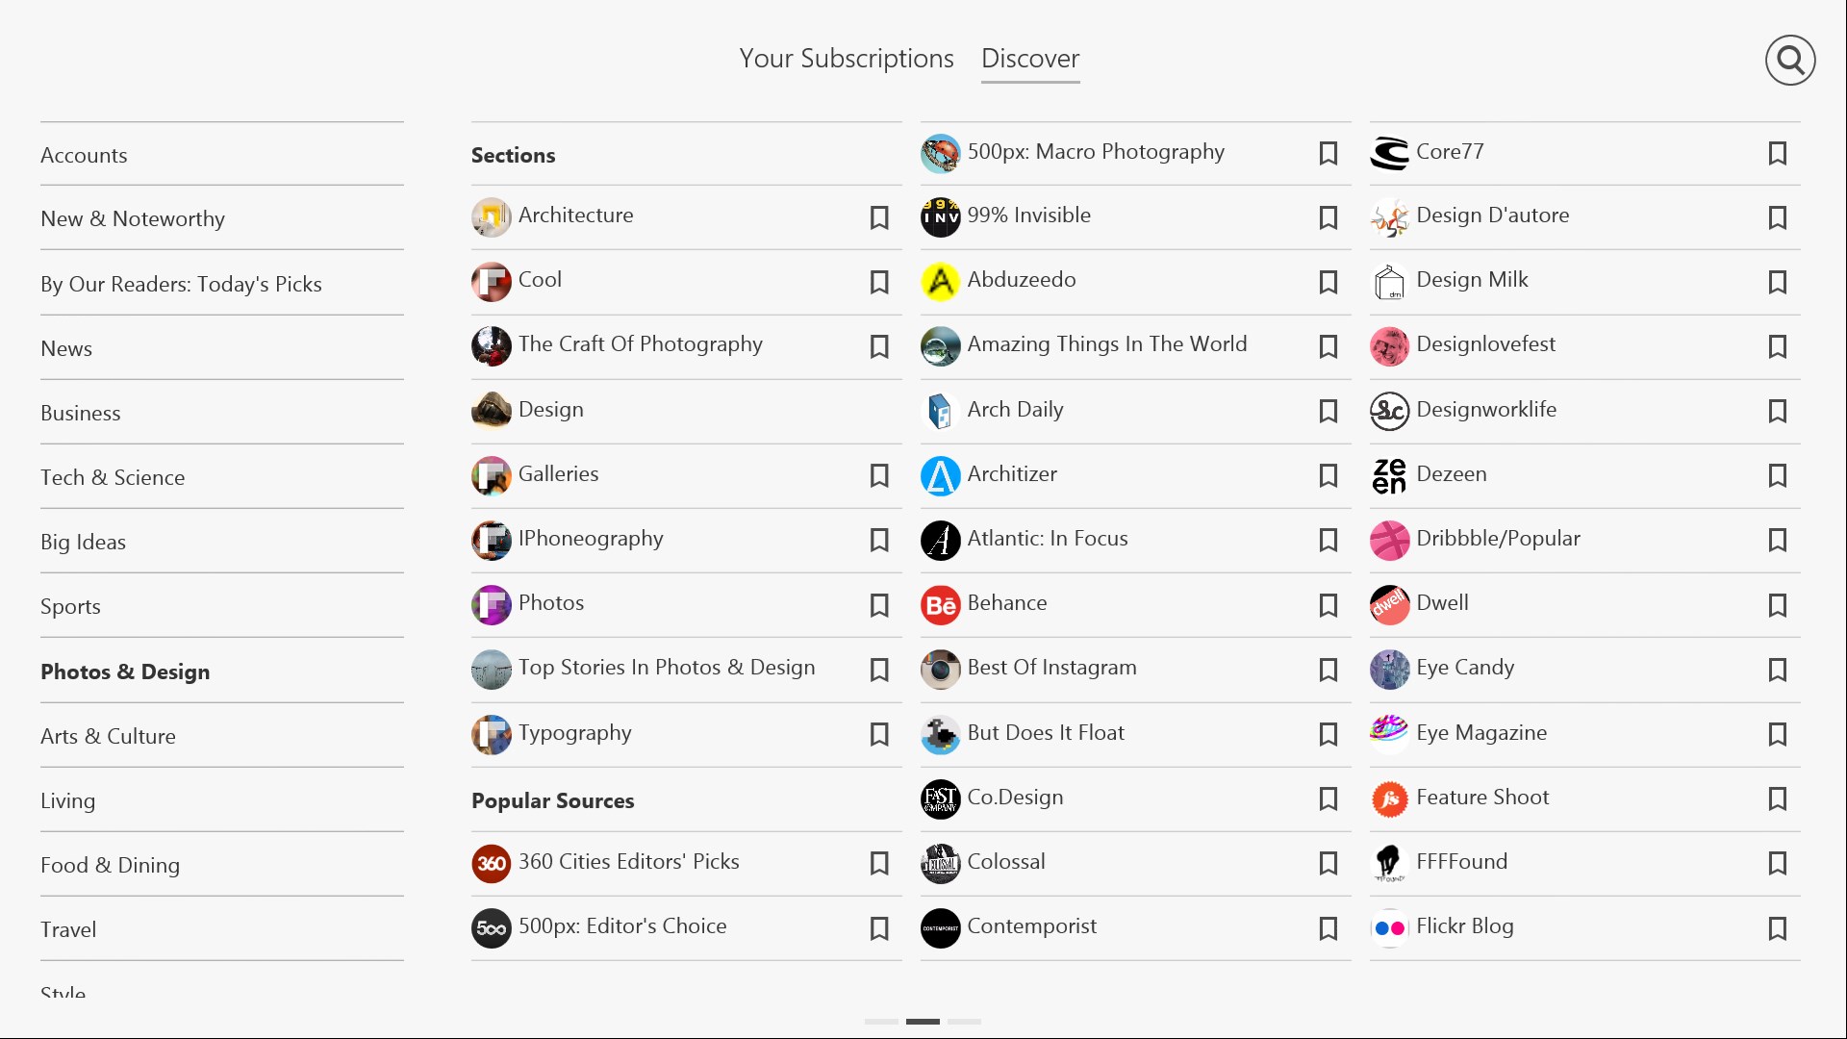The image size is (1847, 1039).
Task: Toggle bookmark for Design Milk
Action: (1778, 282)
